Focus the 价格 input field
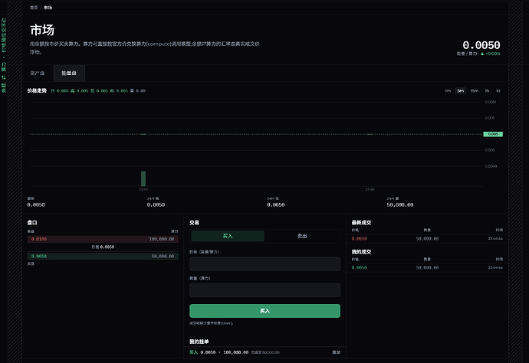Image resolution: width=529 pixels, height=363 pixels. coord(264,264)
